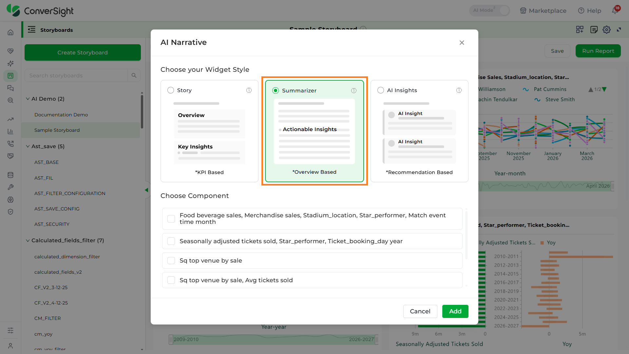Collapse sidebar with green arrow handle
The height and width of the screenshot is (354, 629).
pyautogui.click(x=146, y=190)
